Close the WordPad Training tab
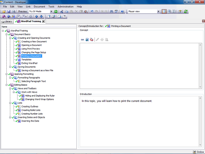 [x=43, y=21]
